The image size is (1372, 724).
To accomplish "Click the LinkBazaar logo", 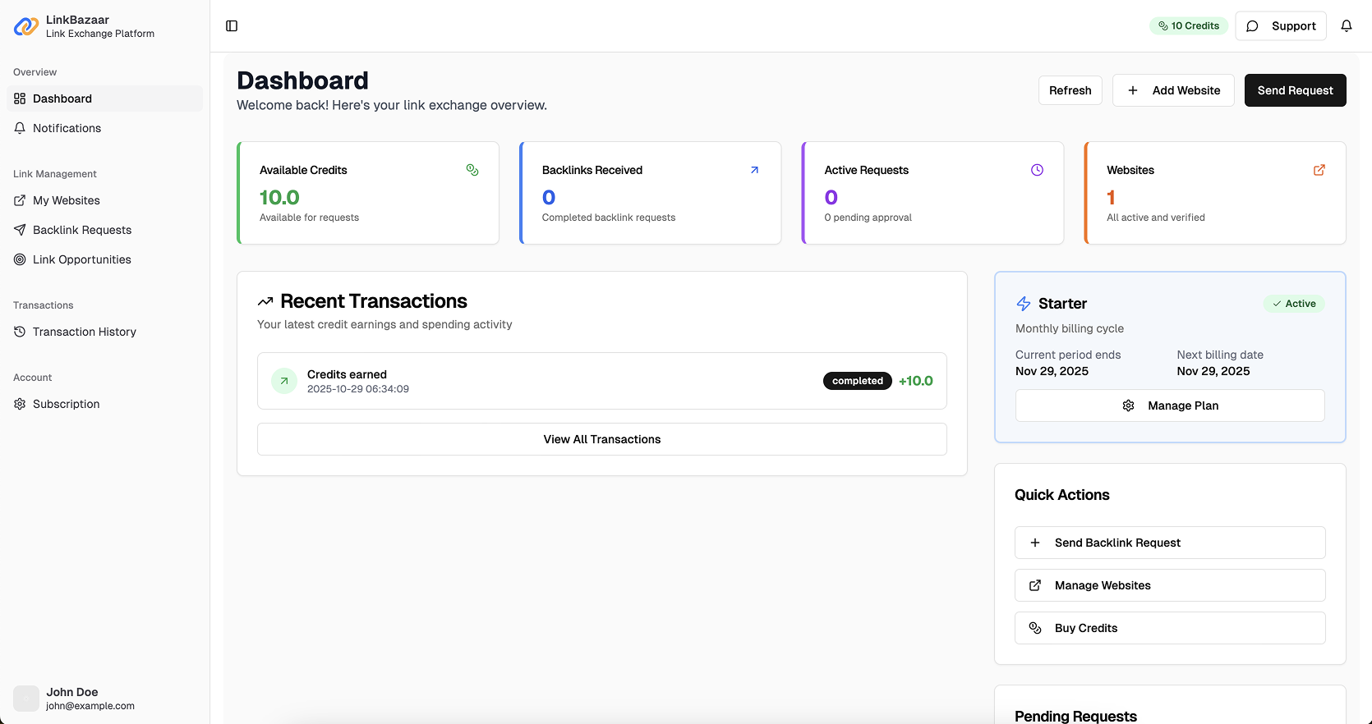I will coord(26,26).
